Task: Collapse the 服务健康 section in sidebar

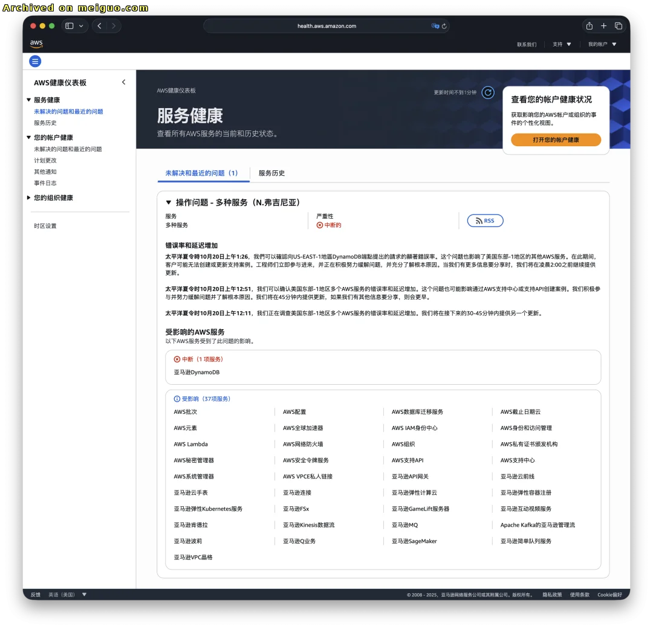Action: click(28, 100)
